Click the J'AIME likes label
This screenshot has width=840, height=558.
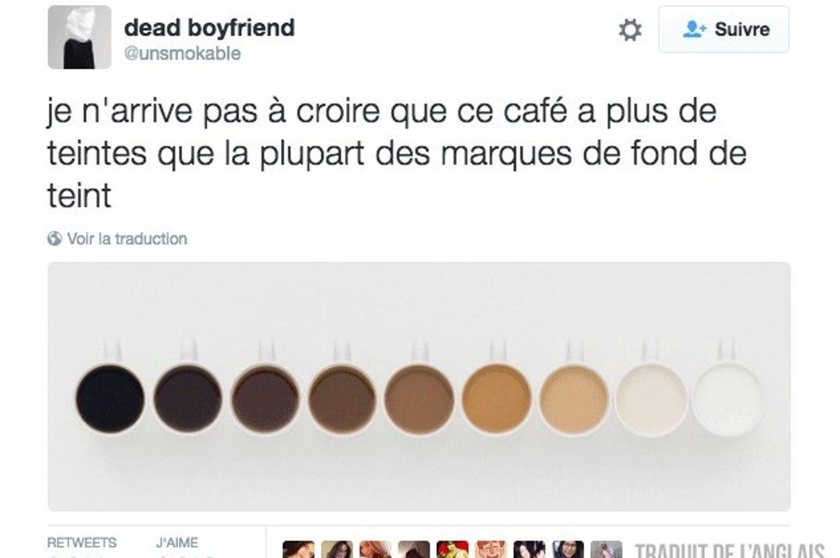click(177, 543)
